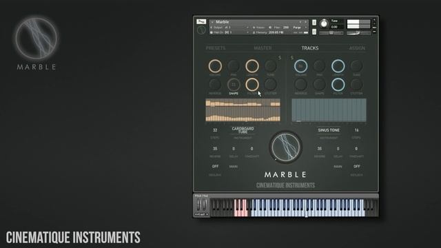This screenshot has width=441, height=248.
Task: Switch to the ASSIGN tab
Action: (357, 48)
